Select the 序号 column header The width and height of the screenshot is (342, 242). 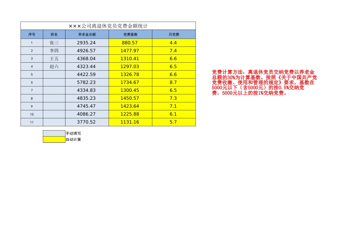(32, 34)
